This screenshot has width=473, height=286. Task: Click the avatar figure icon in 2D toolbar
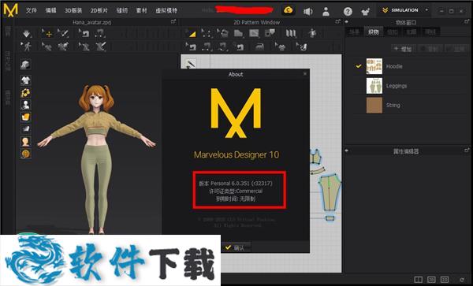click(x=312, y=33)
